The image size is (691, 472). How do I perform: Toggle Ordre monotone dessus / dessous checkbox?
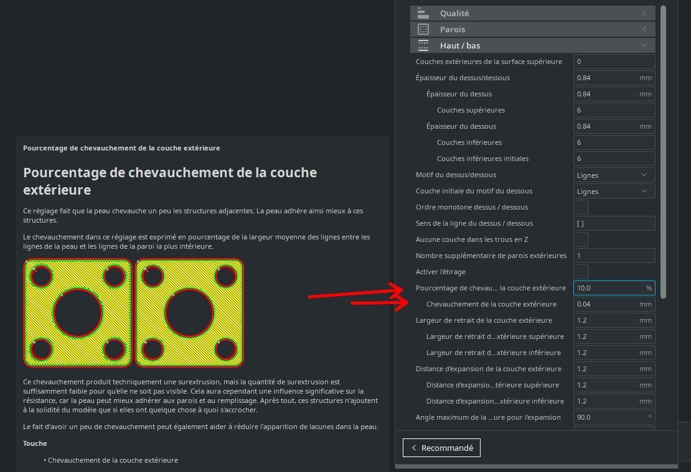581,207
